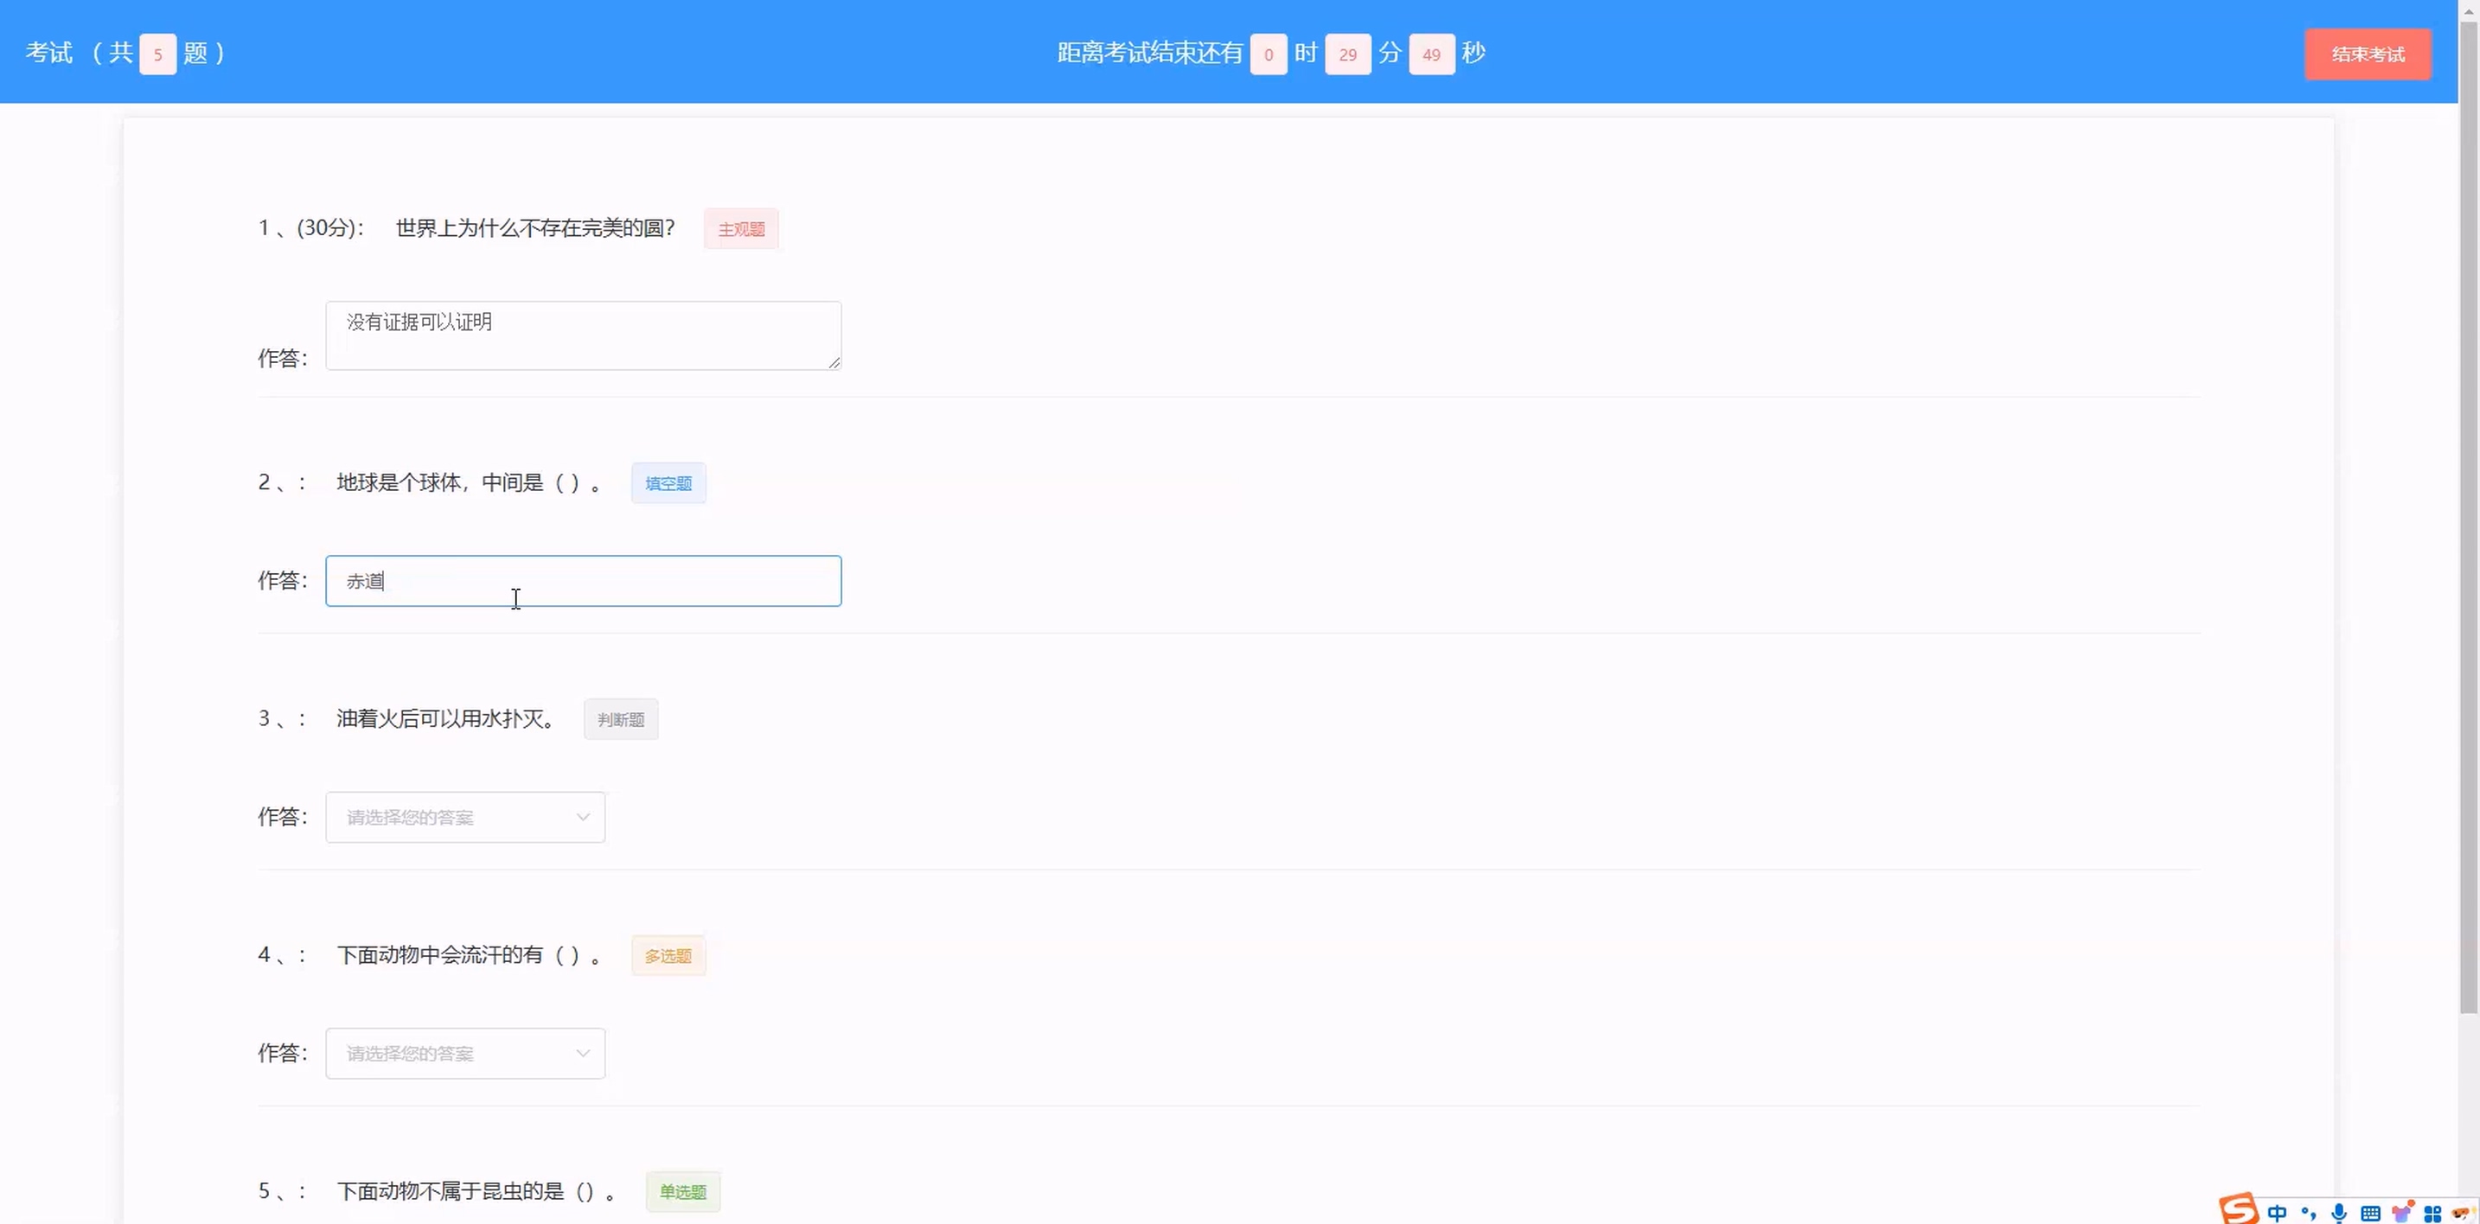Toggle Chinese/English mode on IME bar
The height and width of the screenshot is (1224, 2480).
point(2278,1213)
